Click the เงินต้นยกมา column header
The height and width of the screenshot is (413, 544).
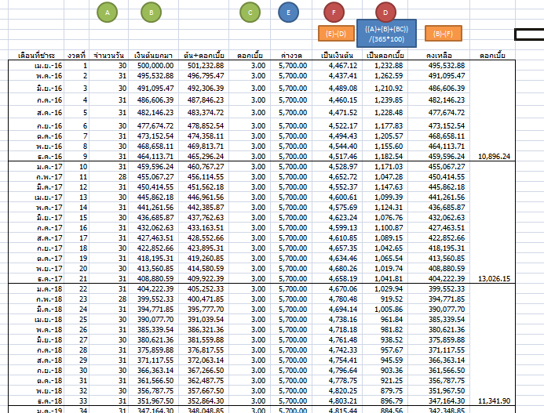coord(153,56)
